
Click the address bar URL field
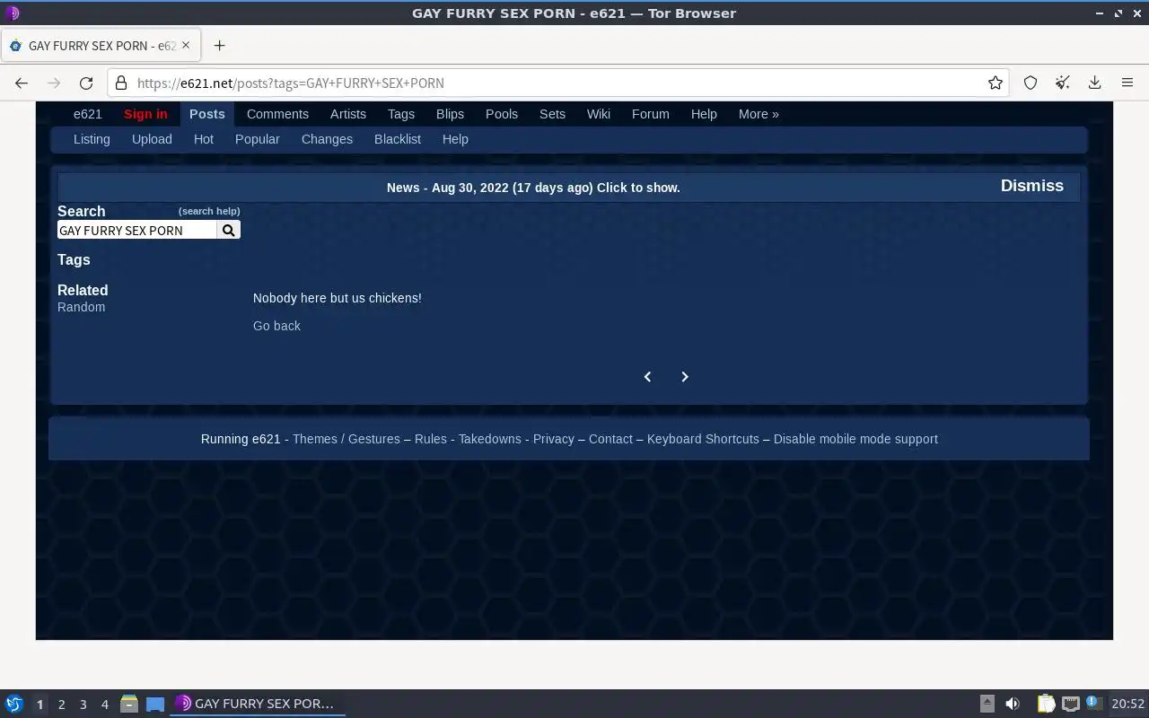click(x=557, y=83)
